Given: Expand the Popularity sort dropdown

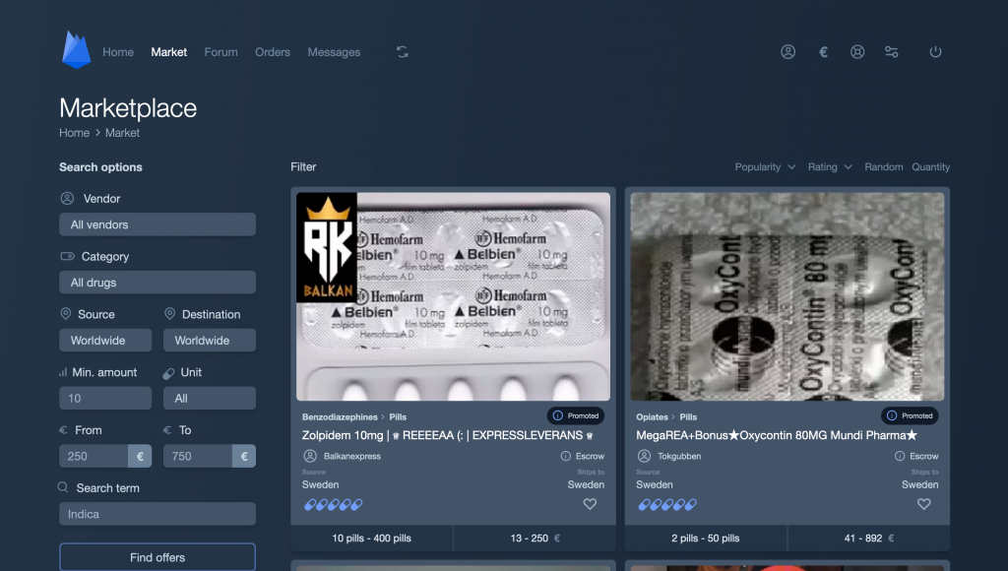Looking at the screenshot, I should [765, 167].
